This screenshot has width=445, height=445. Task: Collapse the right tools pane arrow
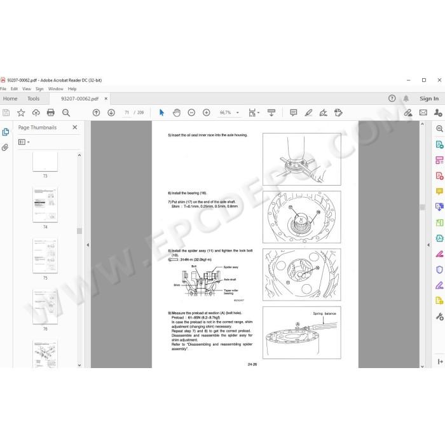coord(428,245)
